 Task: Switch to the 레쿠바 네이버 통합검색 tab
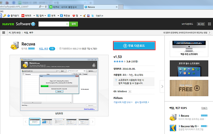tap(66, 7)
